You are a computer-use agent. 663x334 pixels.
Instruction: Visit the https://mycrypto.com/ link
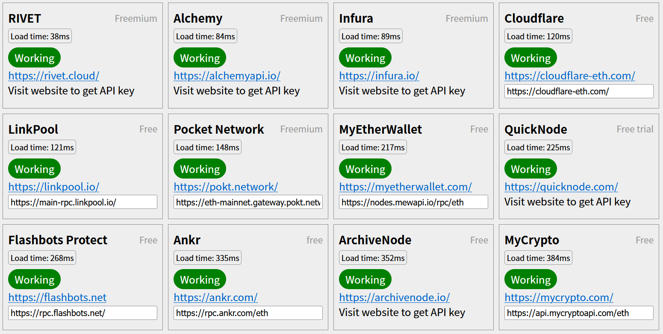coord(559,297)
